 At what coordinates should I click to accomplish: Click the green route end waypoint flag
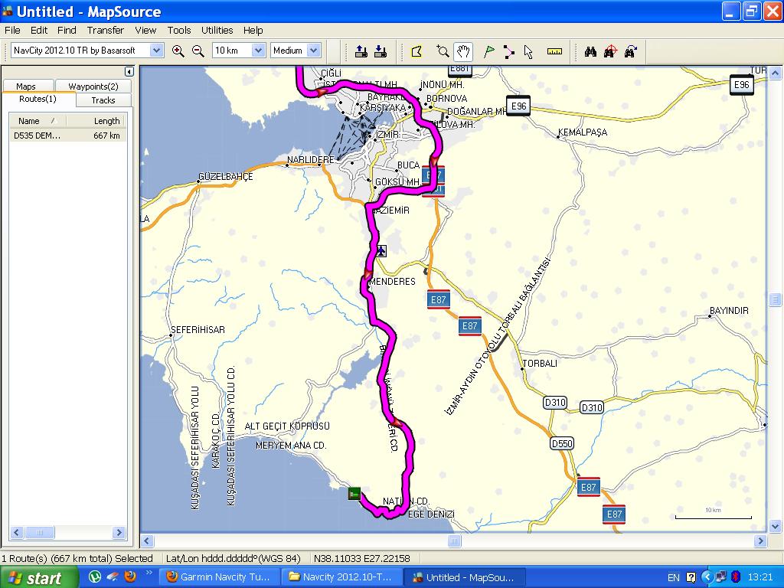click(x=354, y=494)
